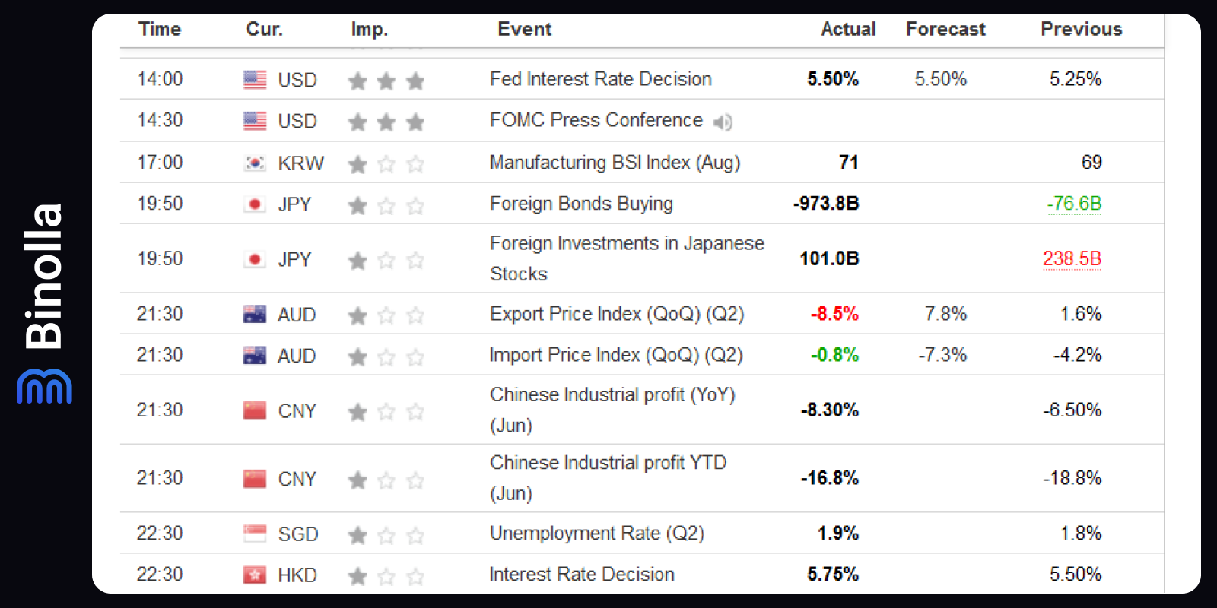Click the Hong Kong flag icon for HKD

255,575
